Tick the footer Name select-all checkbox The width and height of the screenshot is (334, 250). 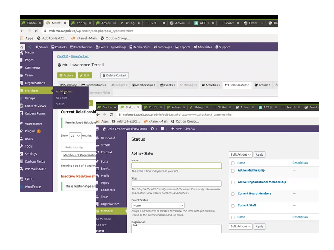pyautogui.click(x=233, y=217)
